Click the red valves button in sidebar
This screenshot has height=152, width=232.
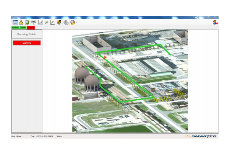(27, 43)
